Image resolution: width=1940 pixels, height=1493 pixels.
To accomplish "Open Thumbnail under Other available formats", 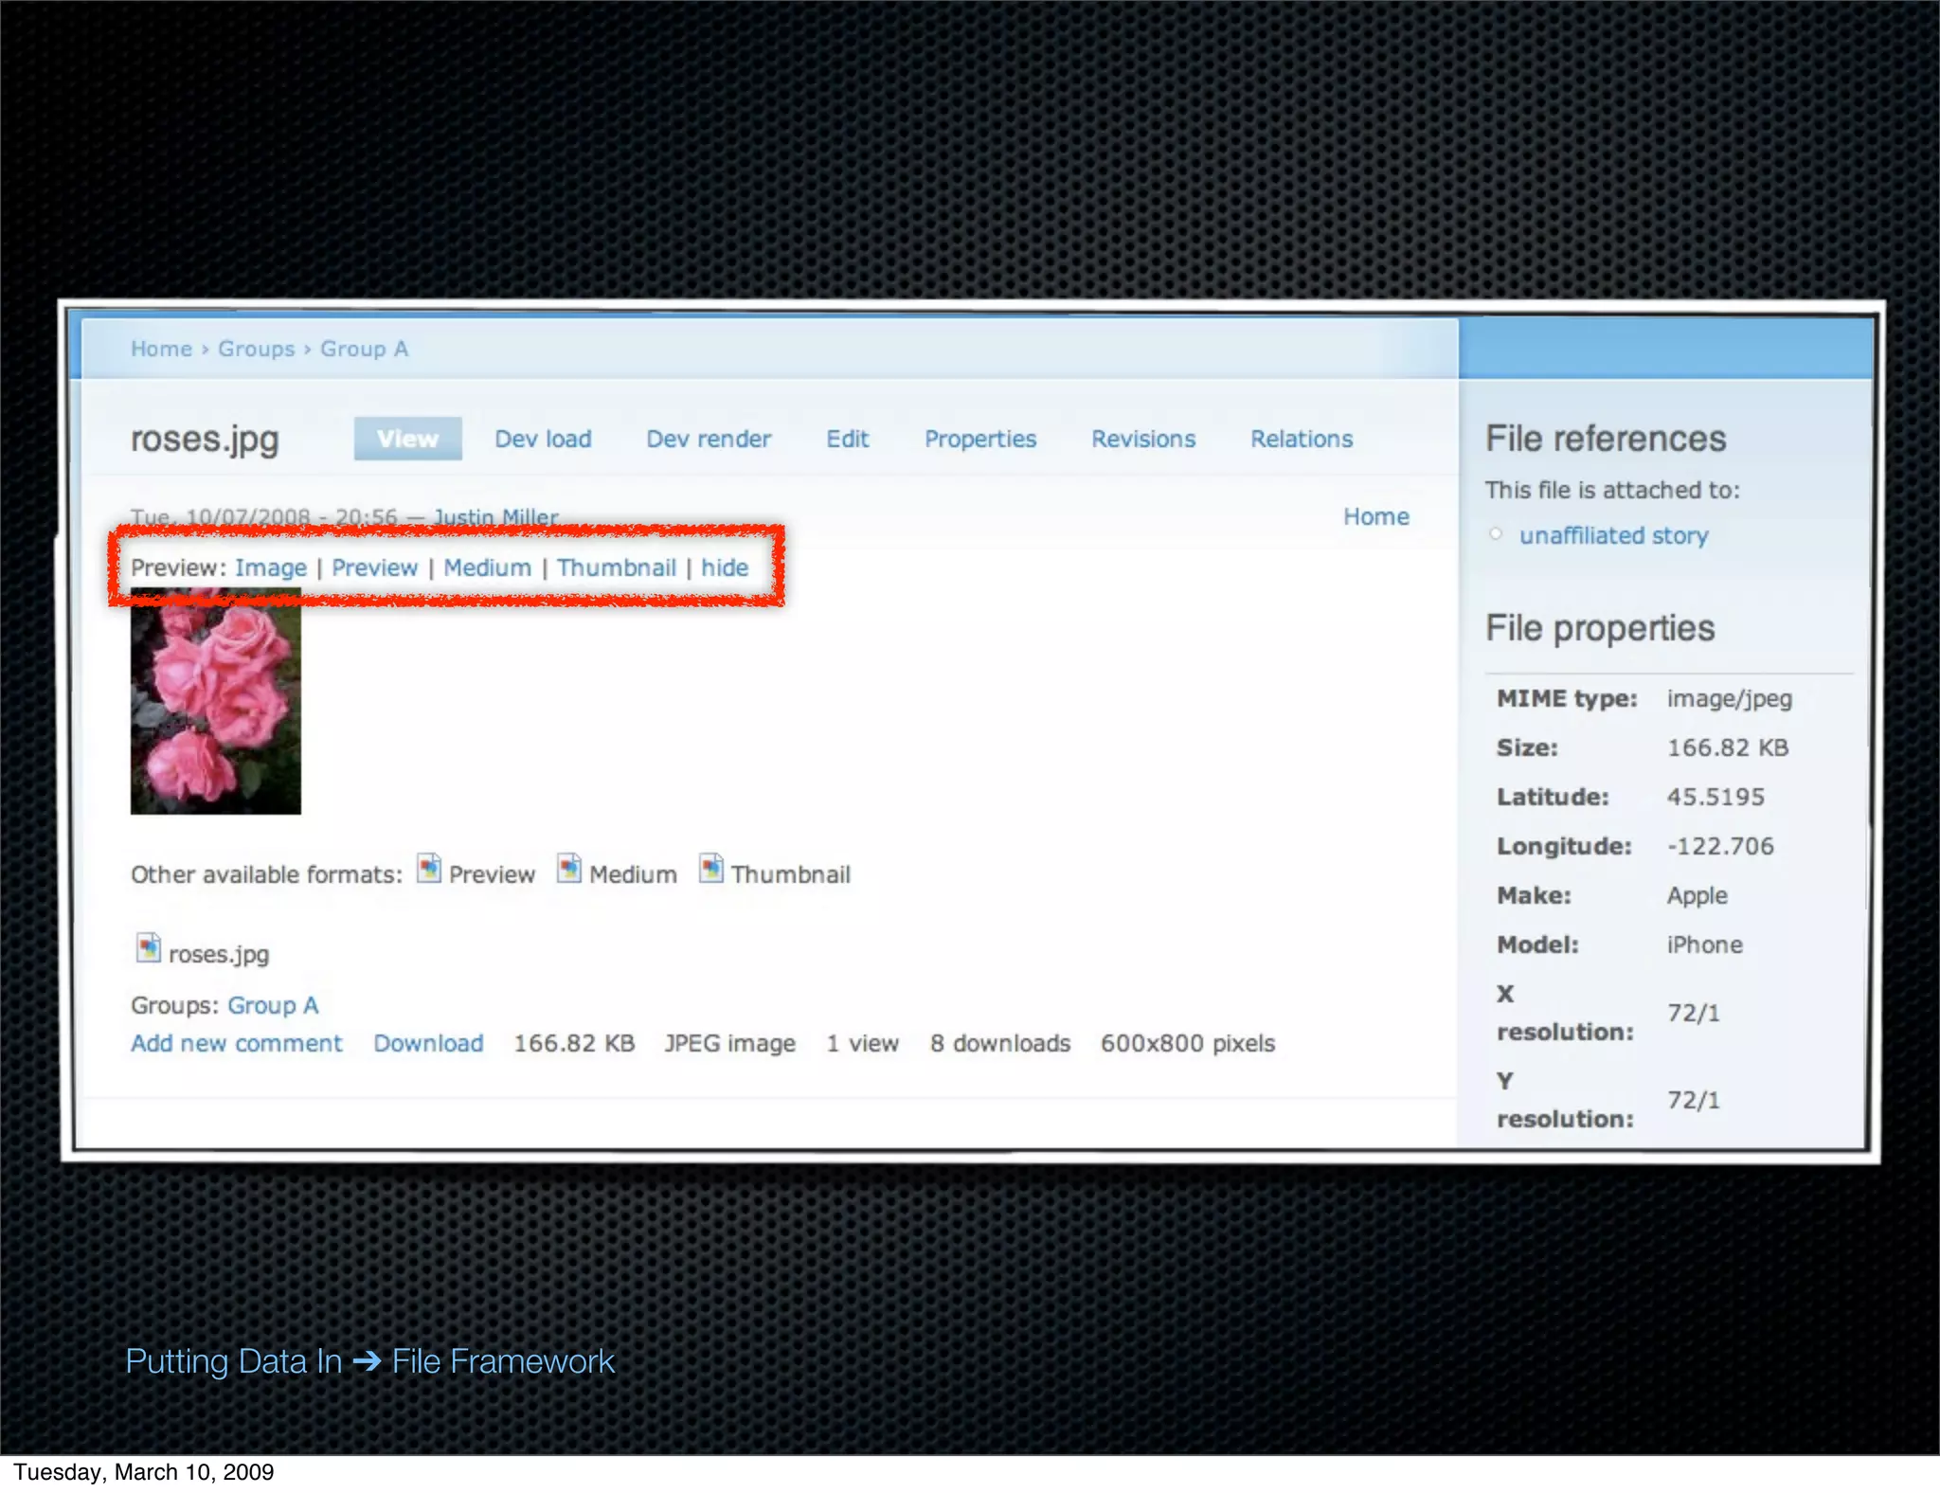I will (x=791, y=874).
